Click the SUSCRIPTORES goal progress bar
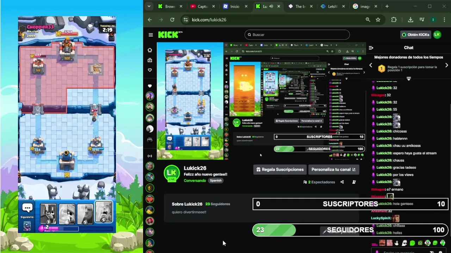 pos(350,204)
